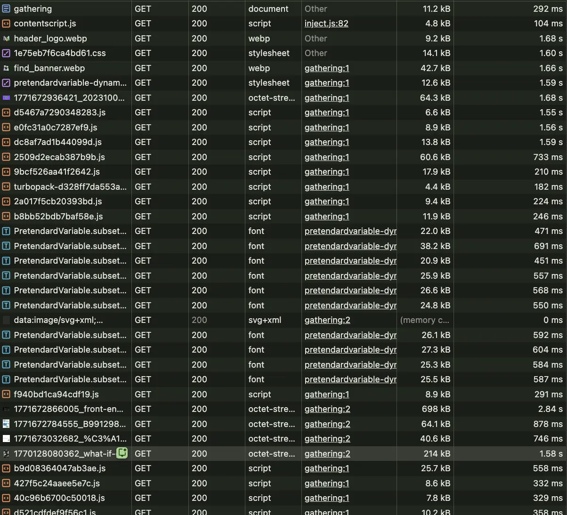
Task: Select the 40c96b6700c50018.js request name
Action: 59,498
